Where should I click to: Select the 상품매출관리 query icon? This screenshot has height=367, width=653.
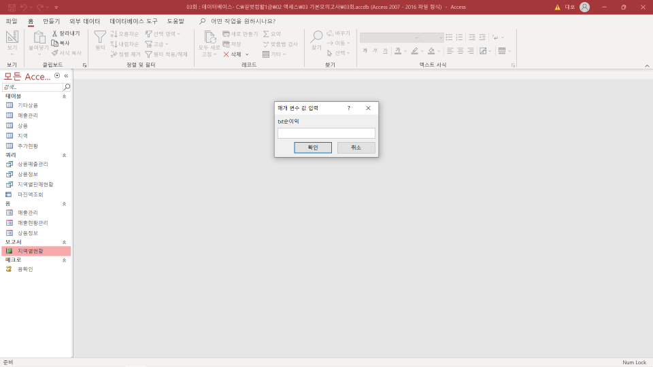click(x=10, y=164)
